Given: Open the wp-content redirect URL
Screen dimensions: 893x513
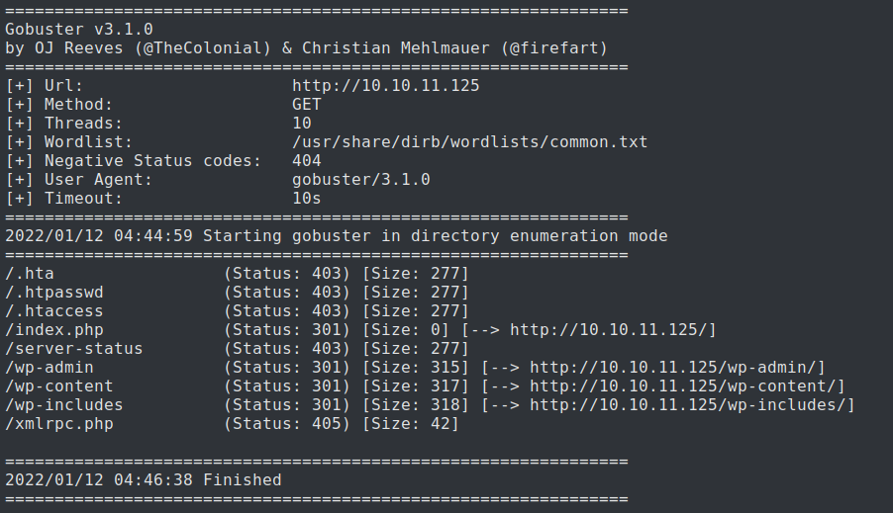Looking at the screenshot, I should click(687, 385).
